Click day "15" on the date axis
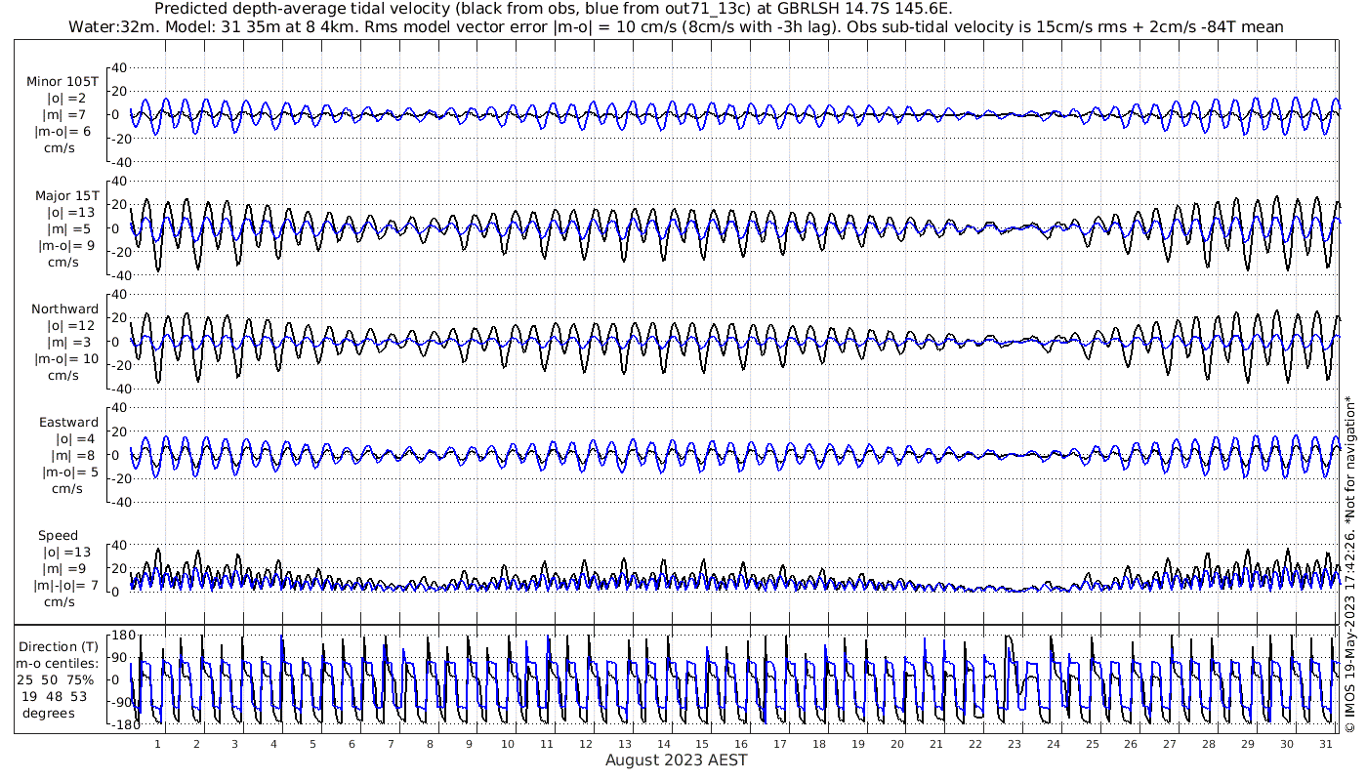The image size is (1367, 781). click(x=702, y=744)
